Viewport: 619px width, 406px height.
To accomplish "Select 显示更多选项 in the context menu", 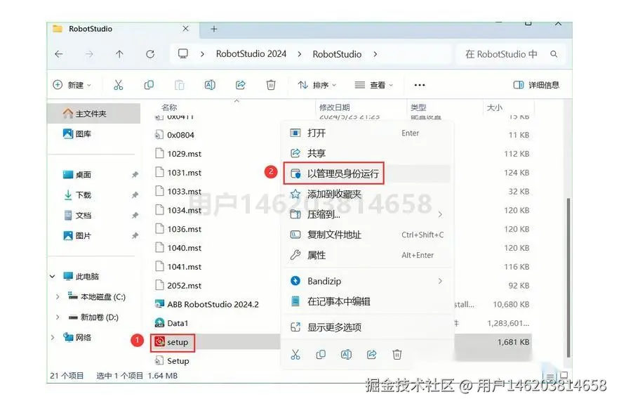I will click(x=333, y=327).
